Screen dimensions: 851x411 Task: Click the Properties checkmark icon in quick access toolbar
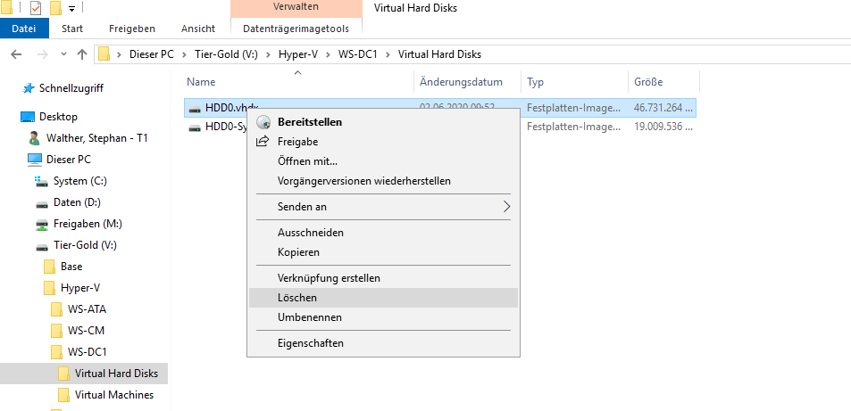pyautogui.click(x=36, y=8)
